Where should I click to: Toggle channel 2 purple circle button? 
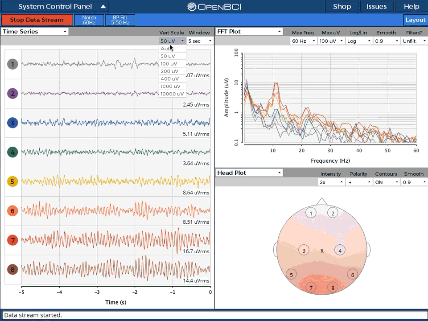[12, 94]
